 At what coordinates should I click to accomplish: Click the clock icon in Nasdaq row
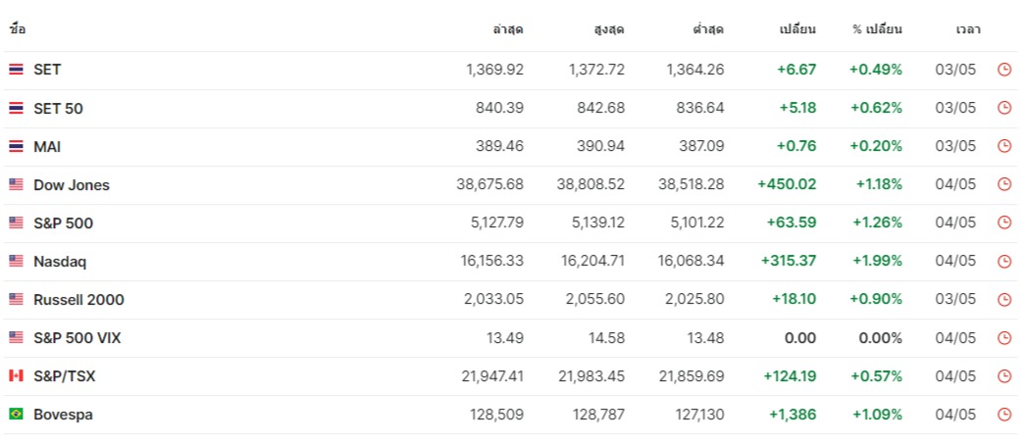(x=1004, y=261)
